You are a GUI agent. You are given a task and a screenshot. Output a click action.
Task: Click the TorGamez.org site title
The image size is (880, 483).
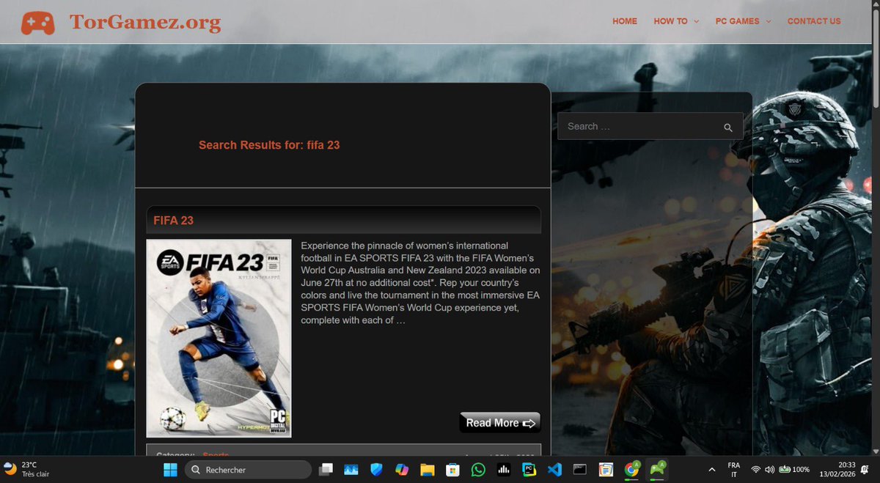pyautogui.click(x=145, y=23)
